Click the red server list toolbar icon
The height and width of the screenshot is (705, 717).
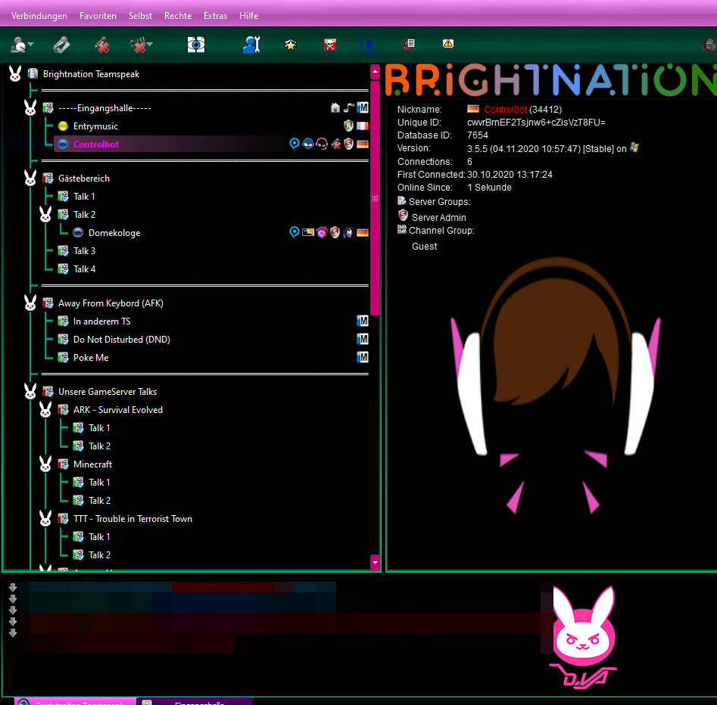tap(409, 44)
